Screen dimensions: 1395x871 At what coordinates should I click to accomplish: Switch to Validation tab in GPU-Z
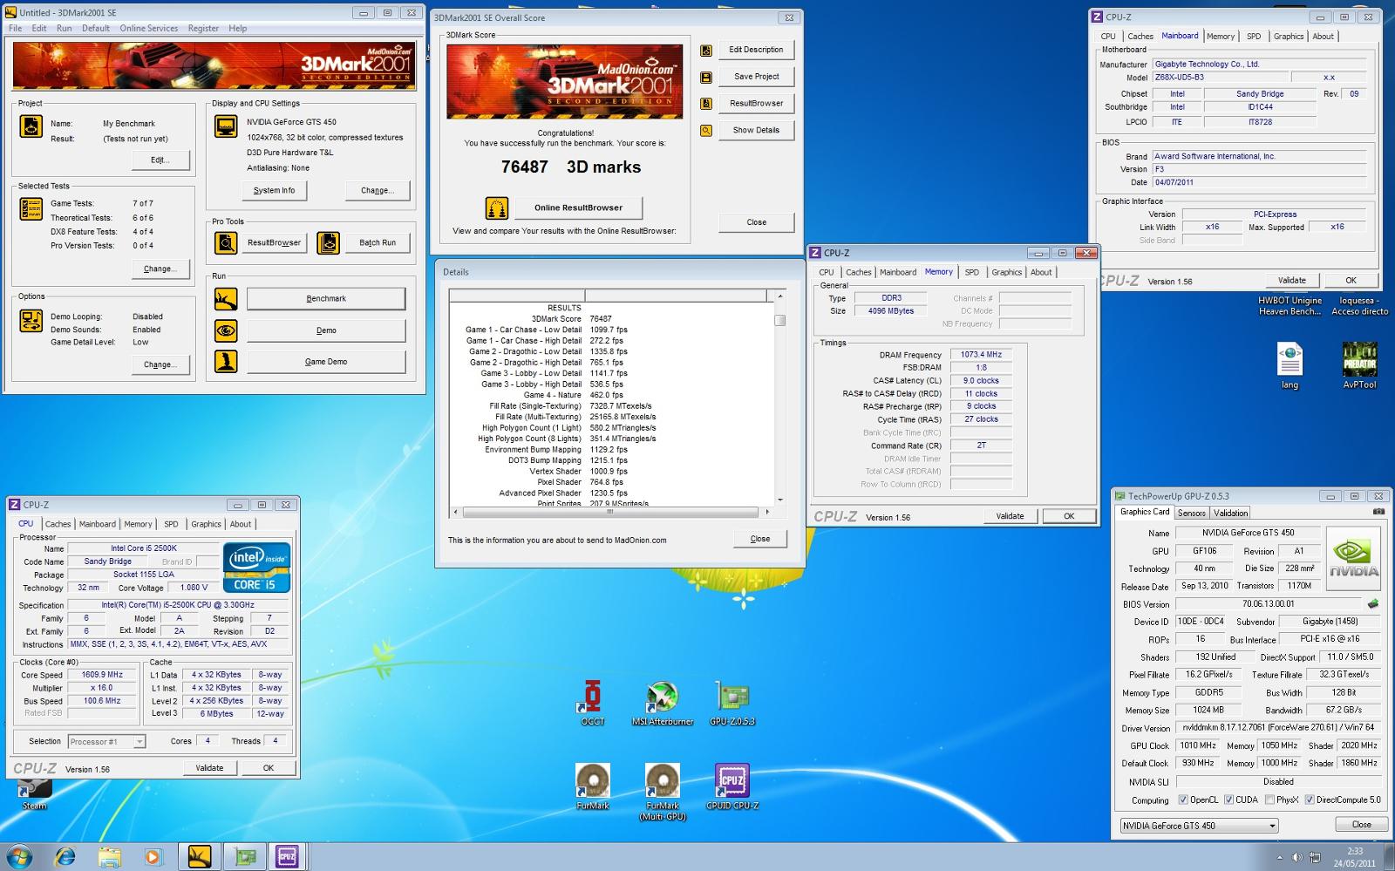click(x=1230, y=513)
